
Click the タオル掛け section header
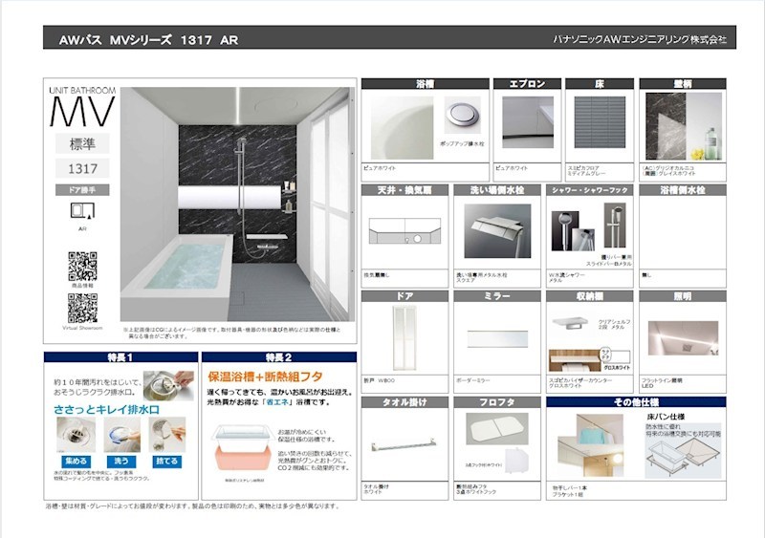click(404, 402)
